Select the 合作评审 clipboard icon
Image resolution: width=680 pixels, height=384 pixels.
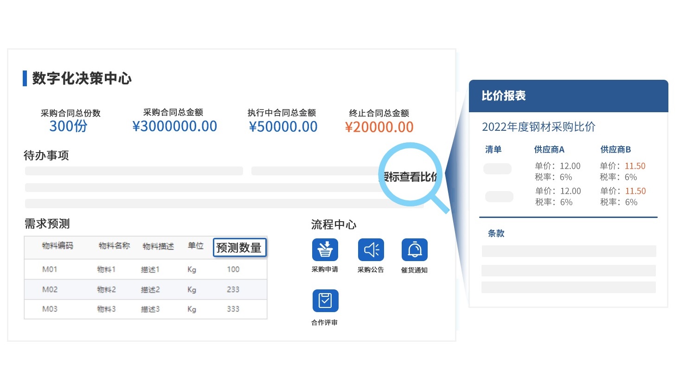coord(325,301)
